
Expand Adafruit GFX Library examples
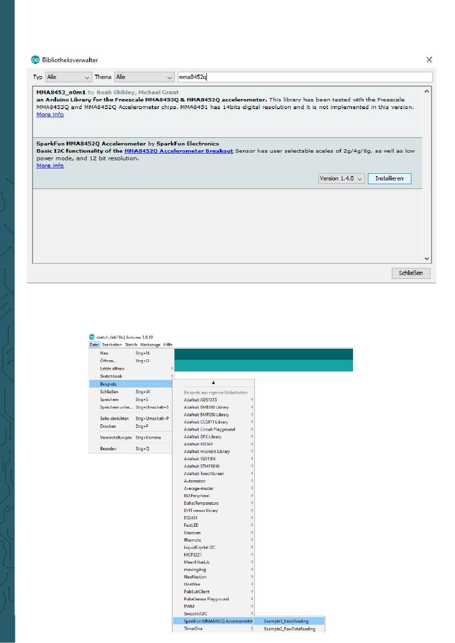214,437
